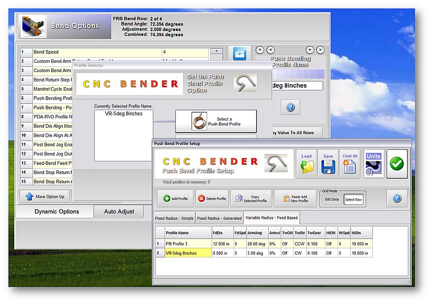Image resolution: width=431 pixels, height=303 pixels.
Task: Click the Delete Profile button
Action: coord(212,199)
